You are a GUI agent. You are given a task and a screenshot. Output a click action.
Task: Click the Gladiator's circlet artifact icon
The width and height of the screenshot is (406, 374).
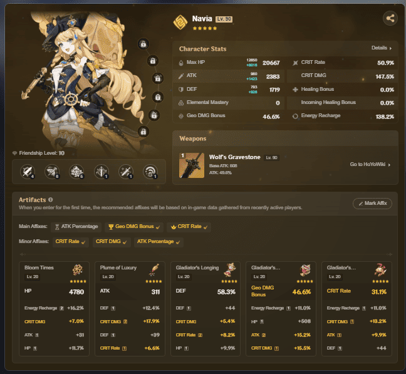pyautogui.click(x=380, y=270)
